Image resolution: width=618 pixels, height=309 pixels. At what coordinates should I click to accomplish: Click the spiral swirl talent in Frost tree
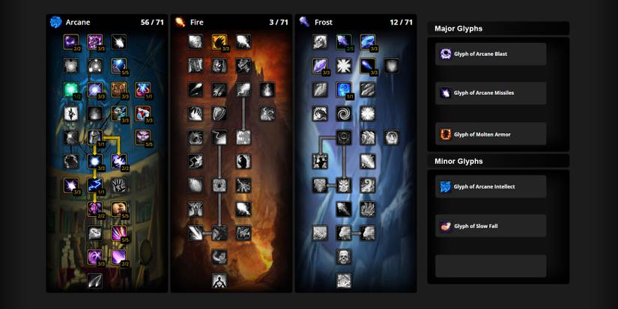point(343,114)
